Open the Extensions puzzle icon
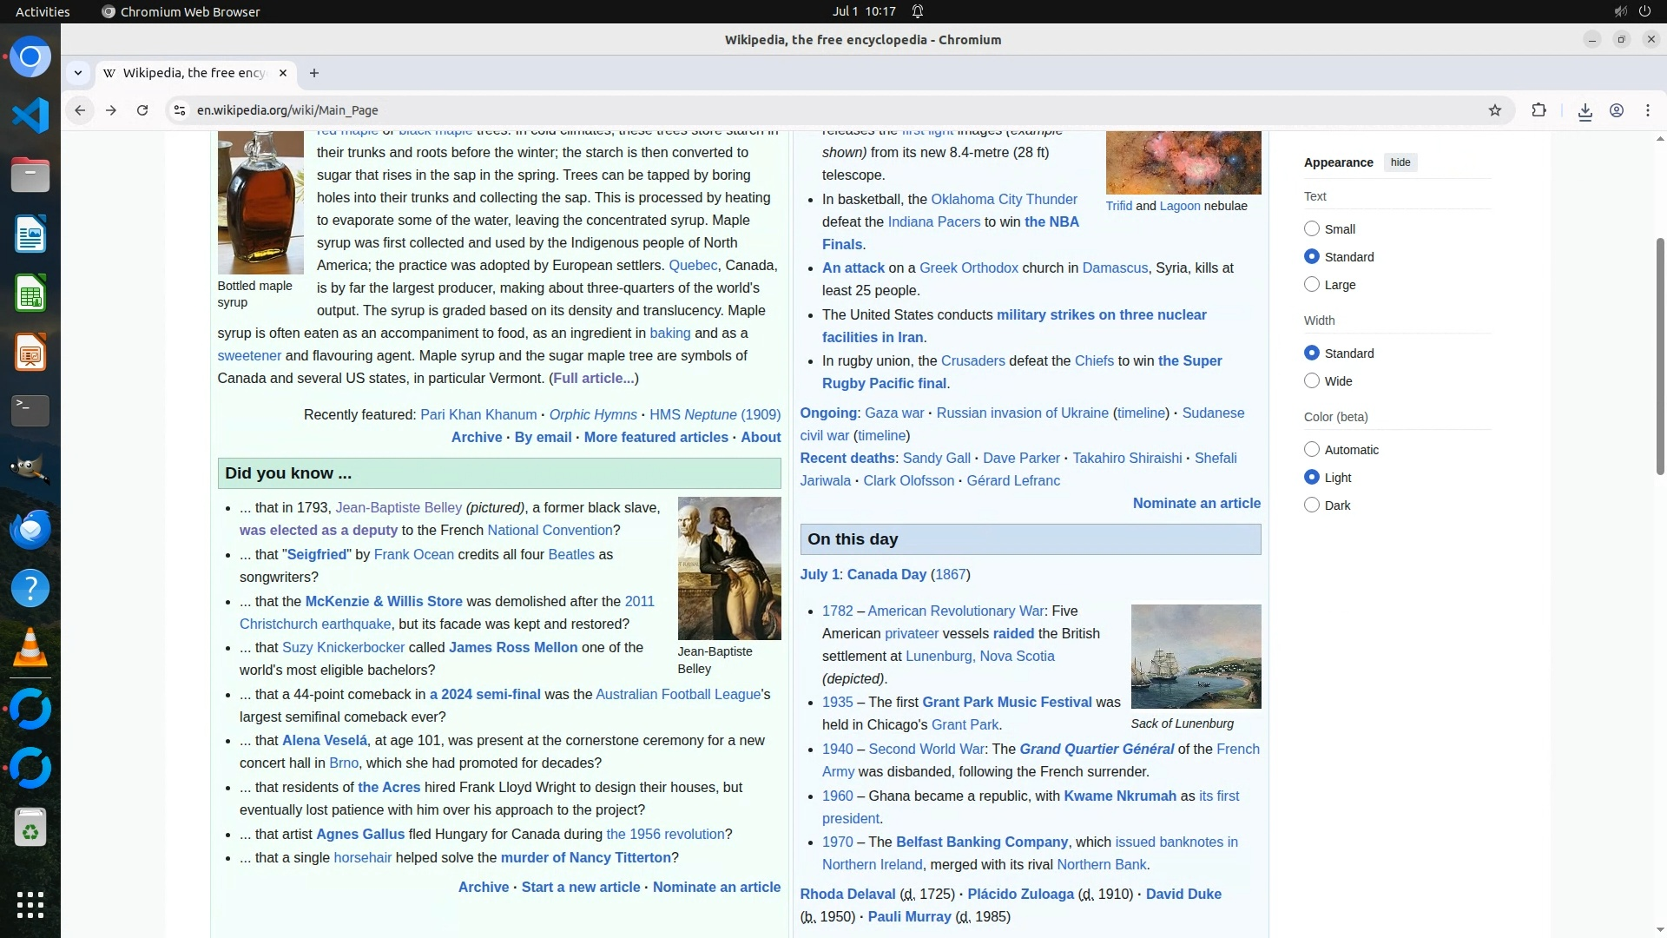Viewport: 1667px width, 938px height. (1539, 110)
